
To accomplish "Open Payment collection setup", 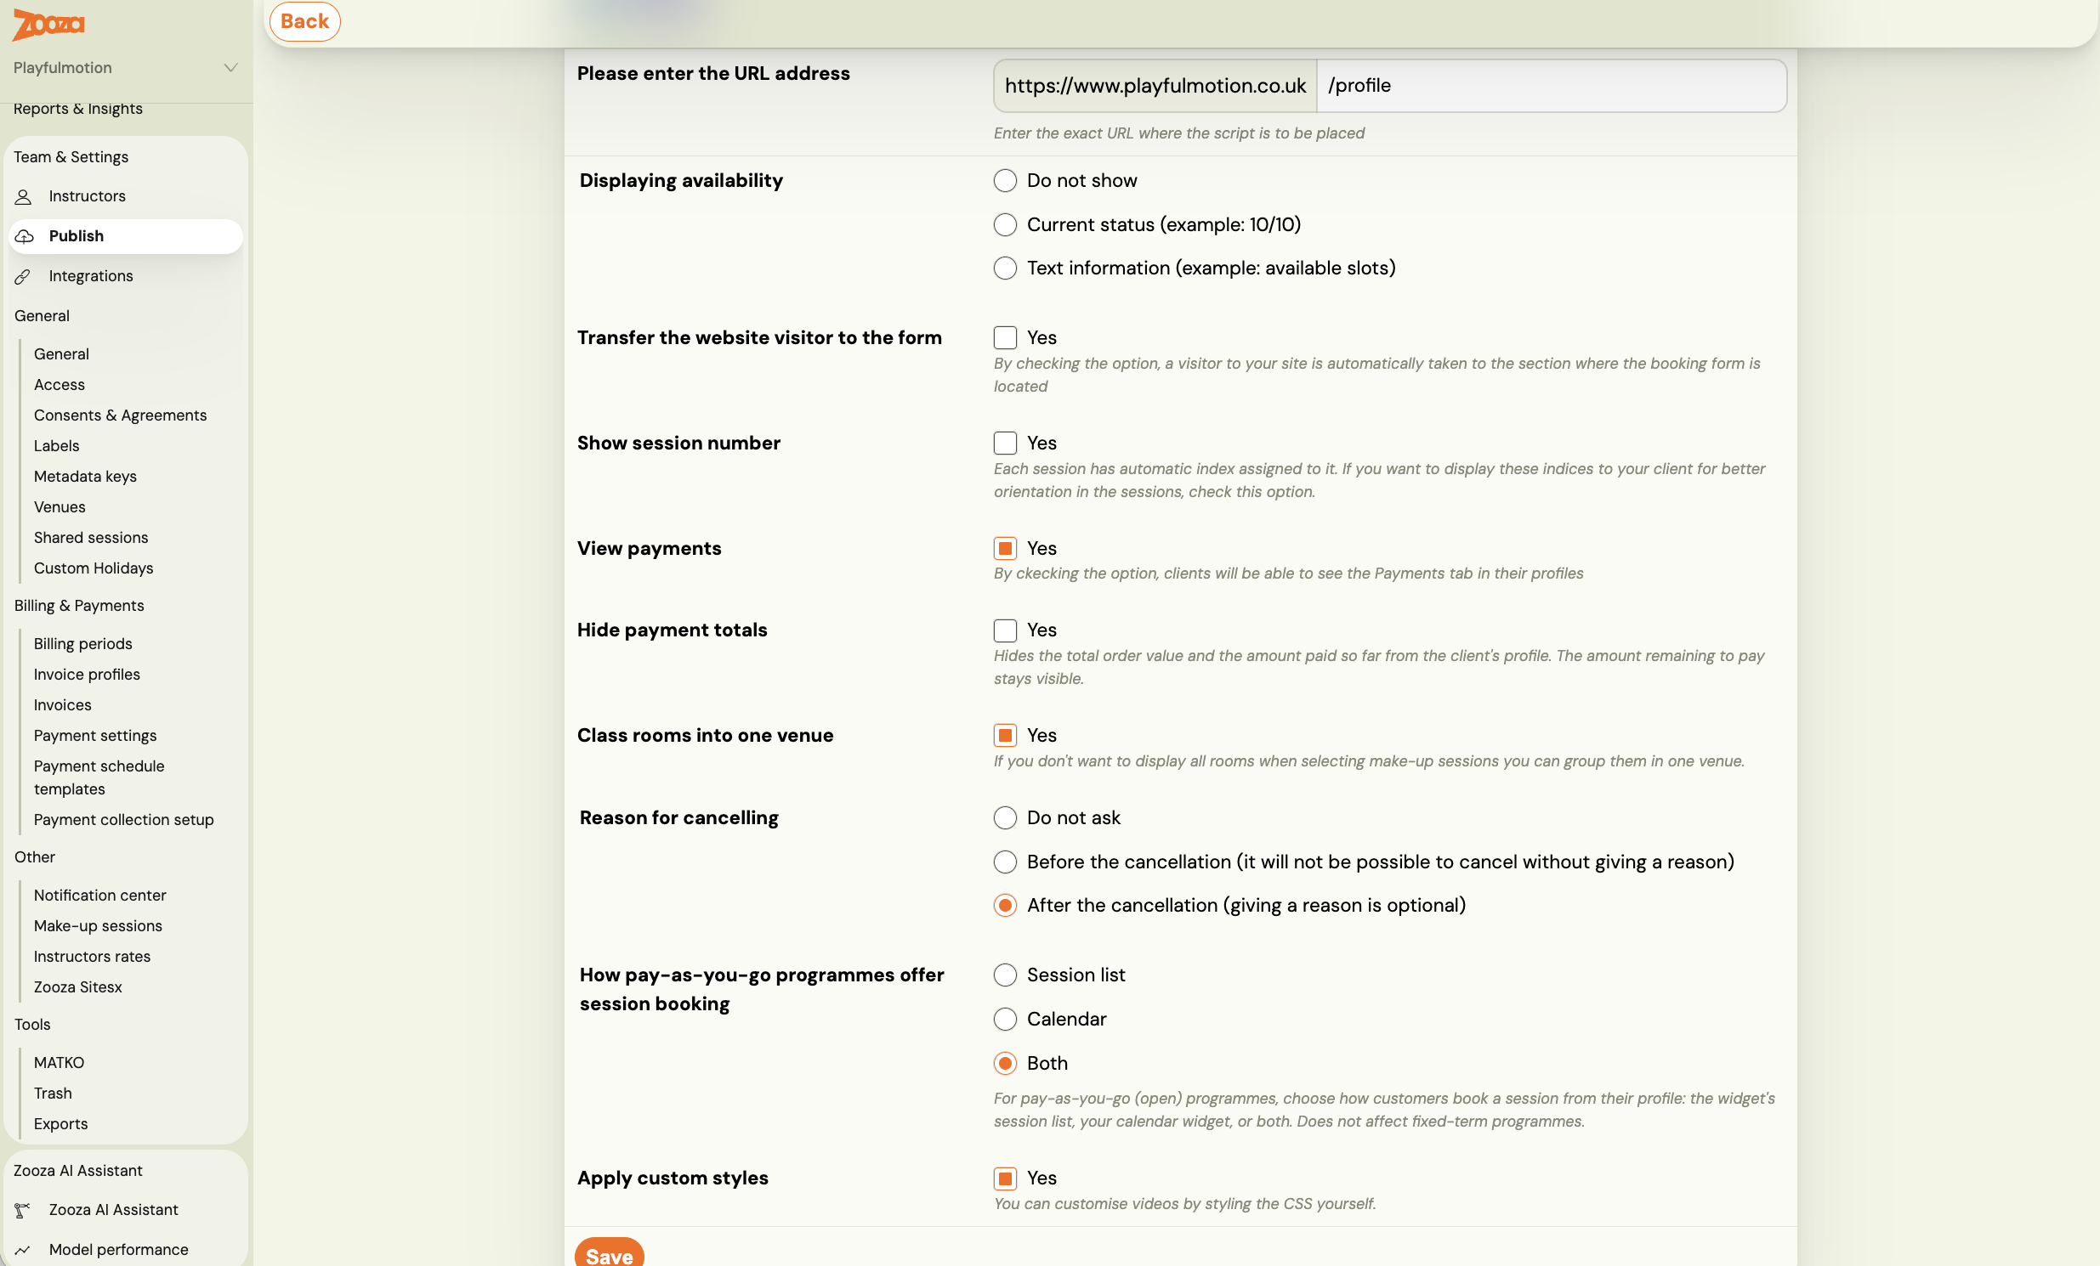I will pos(124,821).
